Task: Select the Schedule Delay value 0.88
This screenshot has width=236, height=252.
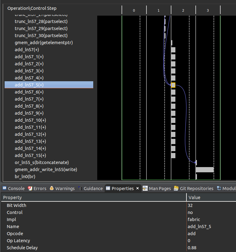Action: click(192, 248)
